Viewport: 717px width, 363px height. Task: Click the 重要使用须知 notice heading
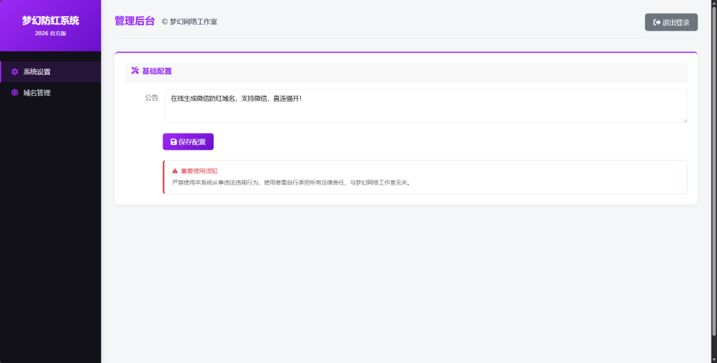(x=199, y=171)
